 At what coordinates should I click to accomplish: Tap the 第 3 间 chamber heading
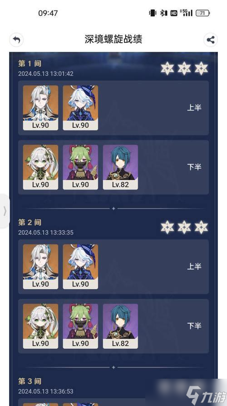[30, 381]
